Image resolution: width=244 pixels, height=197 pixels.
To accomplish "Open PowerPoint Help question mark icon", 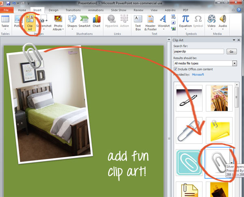I will point(239,10).
